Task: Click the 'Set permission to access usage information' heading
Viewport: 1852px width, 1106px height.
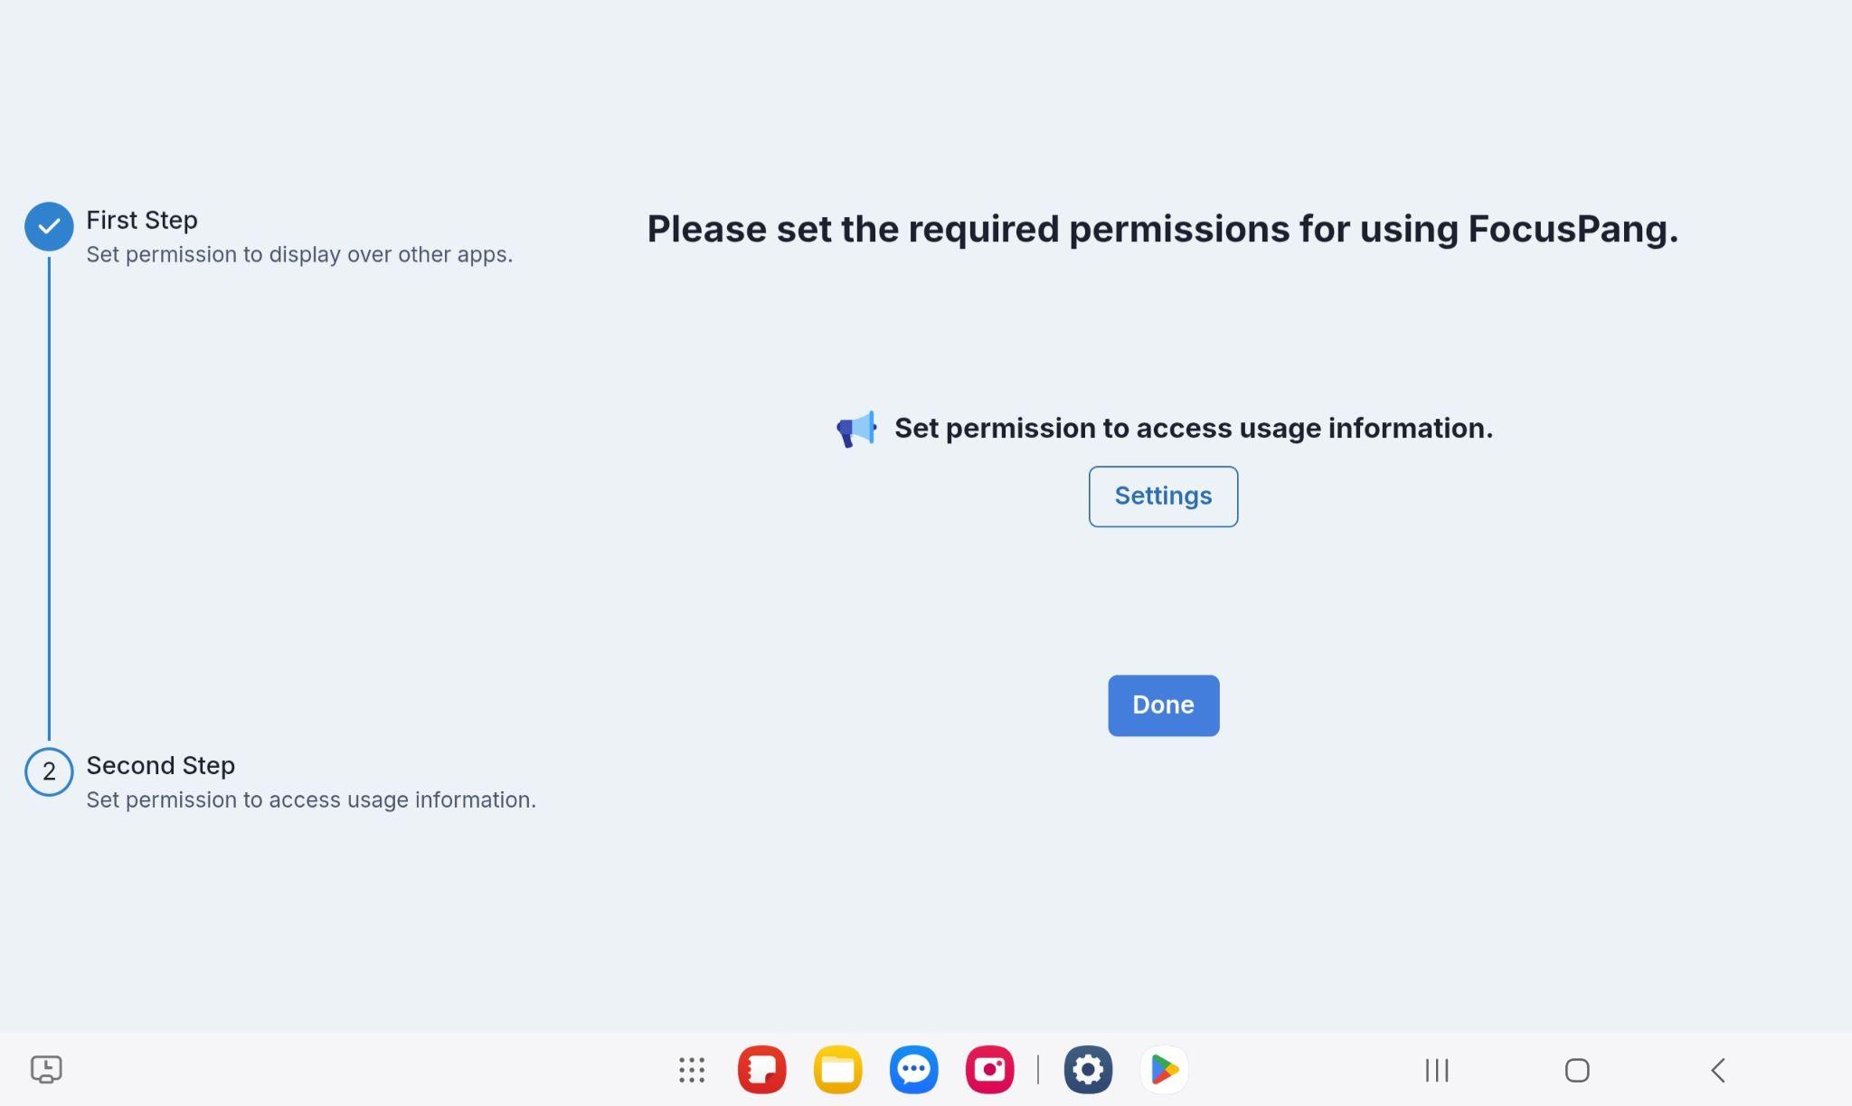Action: (1193, 428)
